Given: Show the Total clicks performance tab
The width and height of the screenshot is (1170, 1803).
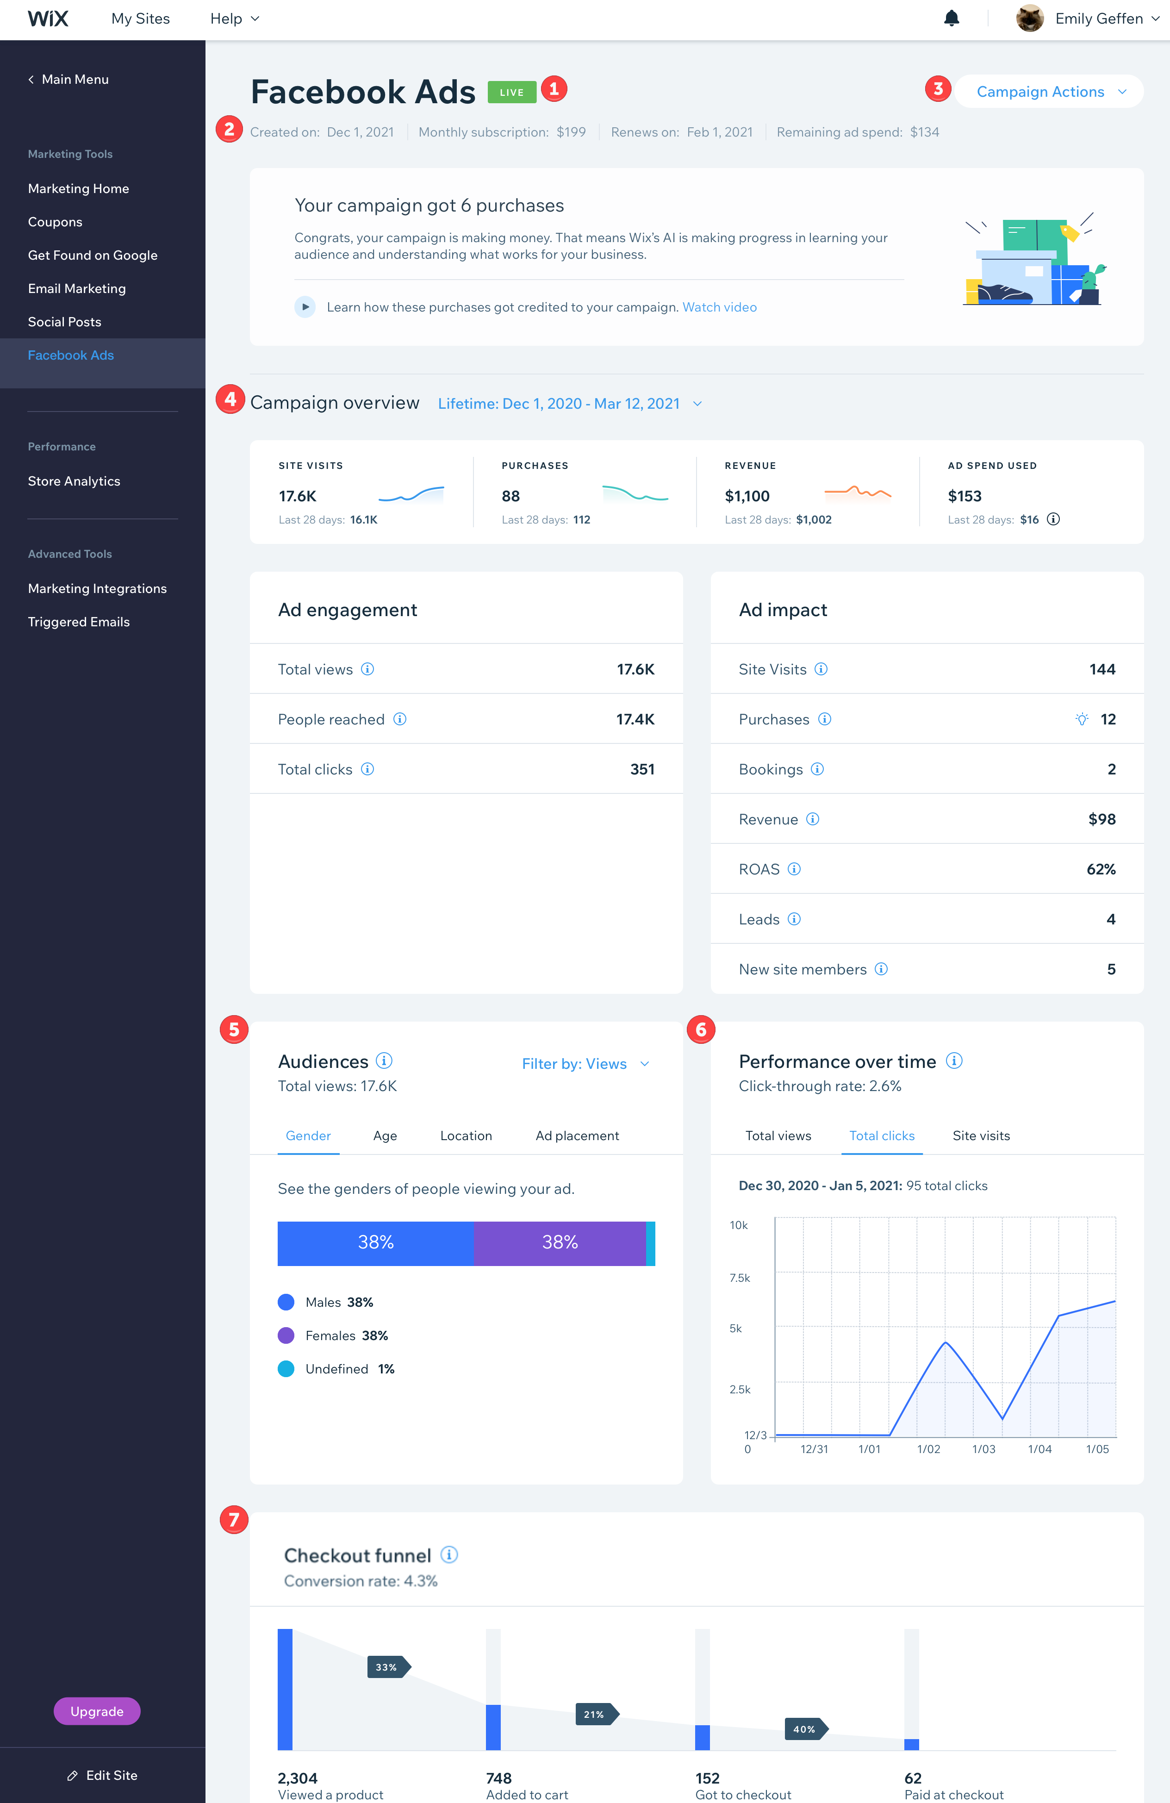Looking at the screenshot, I should (882, 1135).
